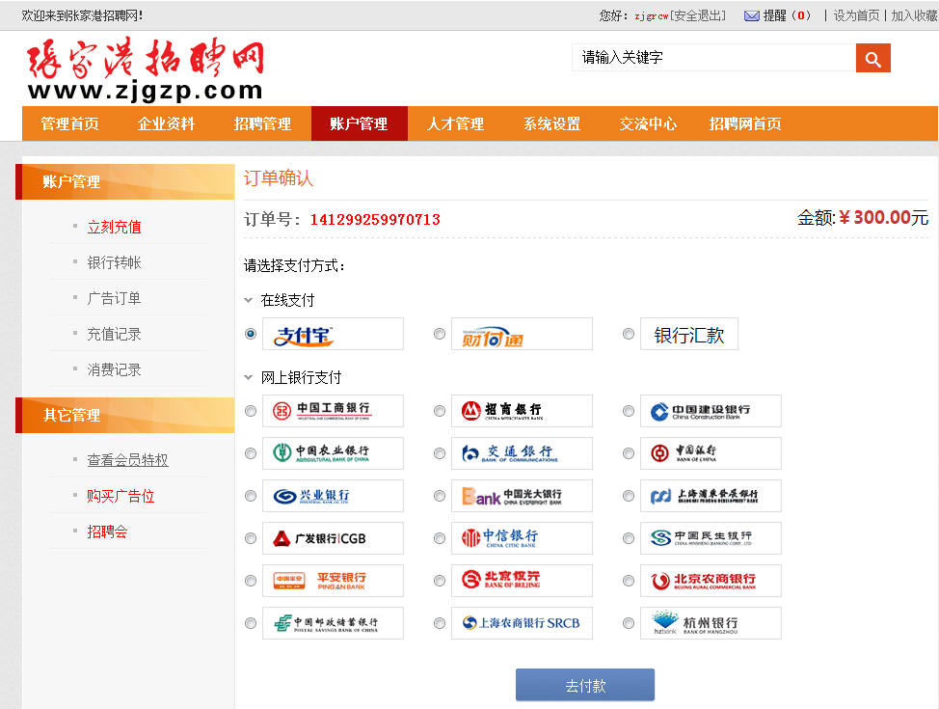Image resolution: width=939 pixels, height=709 pixels.
Task: Open the 广告订单 sidebar link
Action: [115, 298]
